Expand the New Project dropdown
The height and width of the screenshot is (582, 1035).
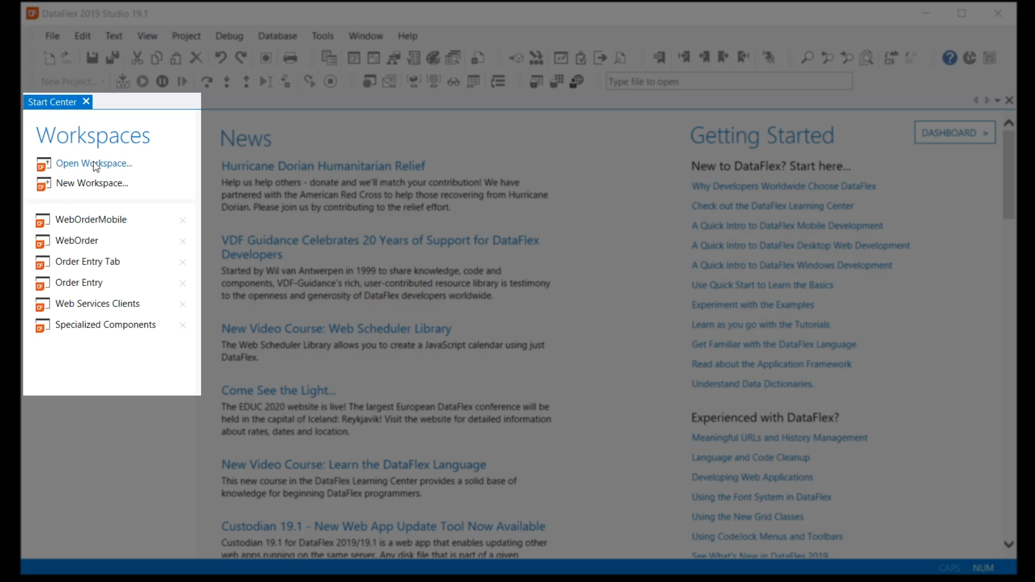coord(103,82)
